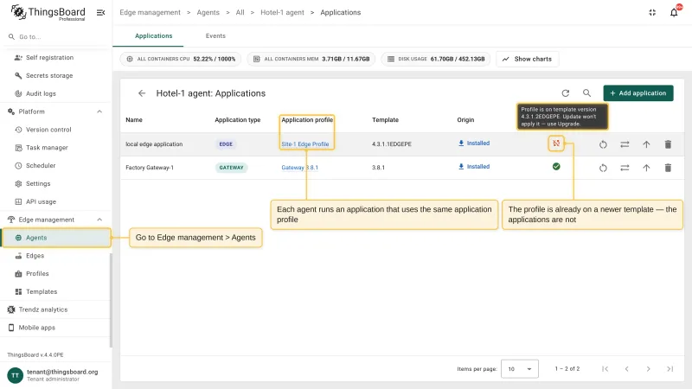Open Items per page dropdown
Viewport: 692px width, 389px height.
[520, 369]
